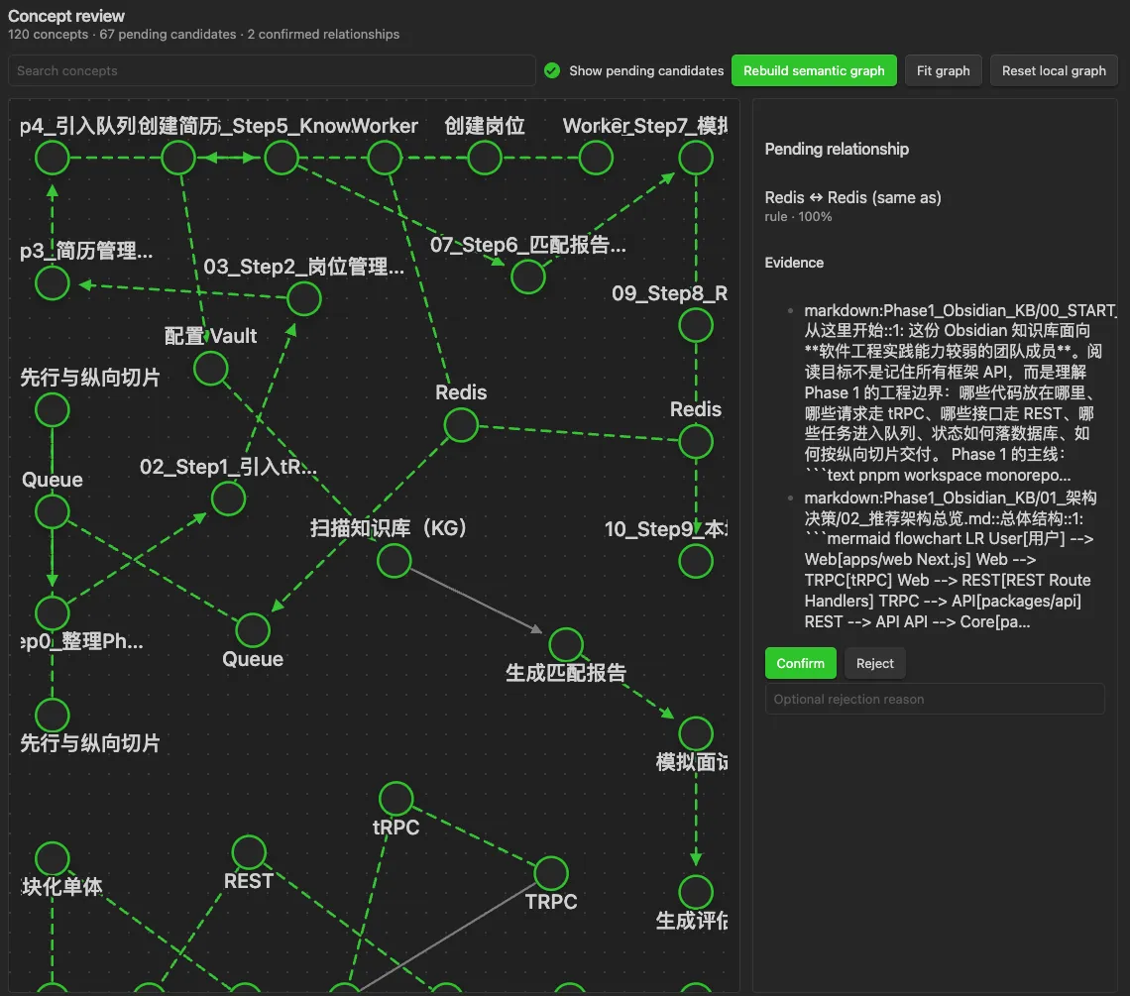Select the 创建岗位 graph node

click(x=485, y=158)
